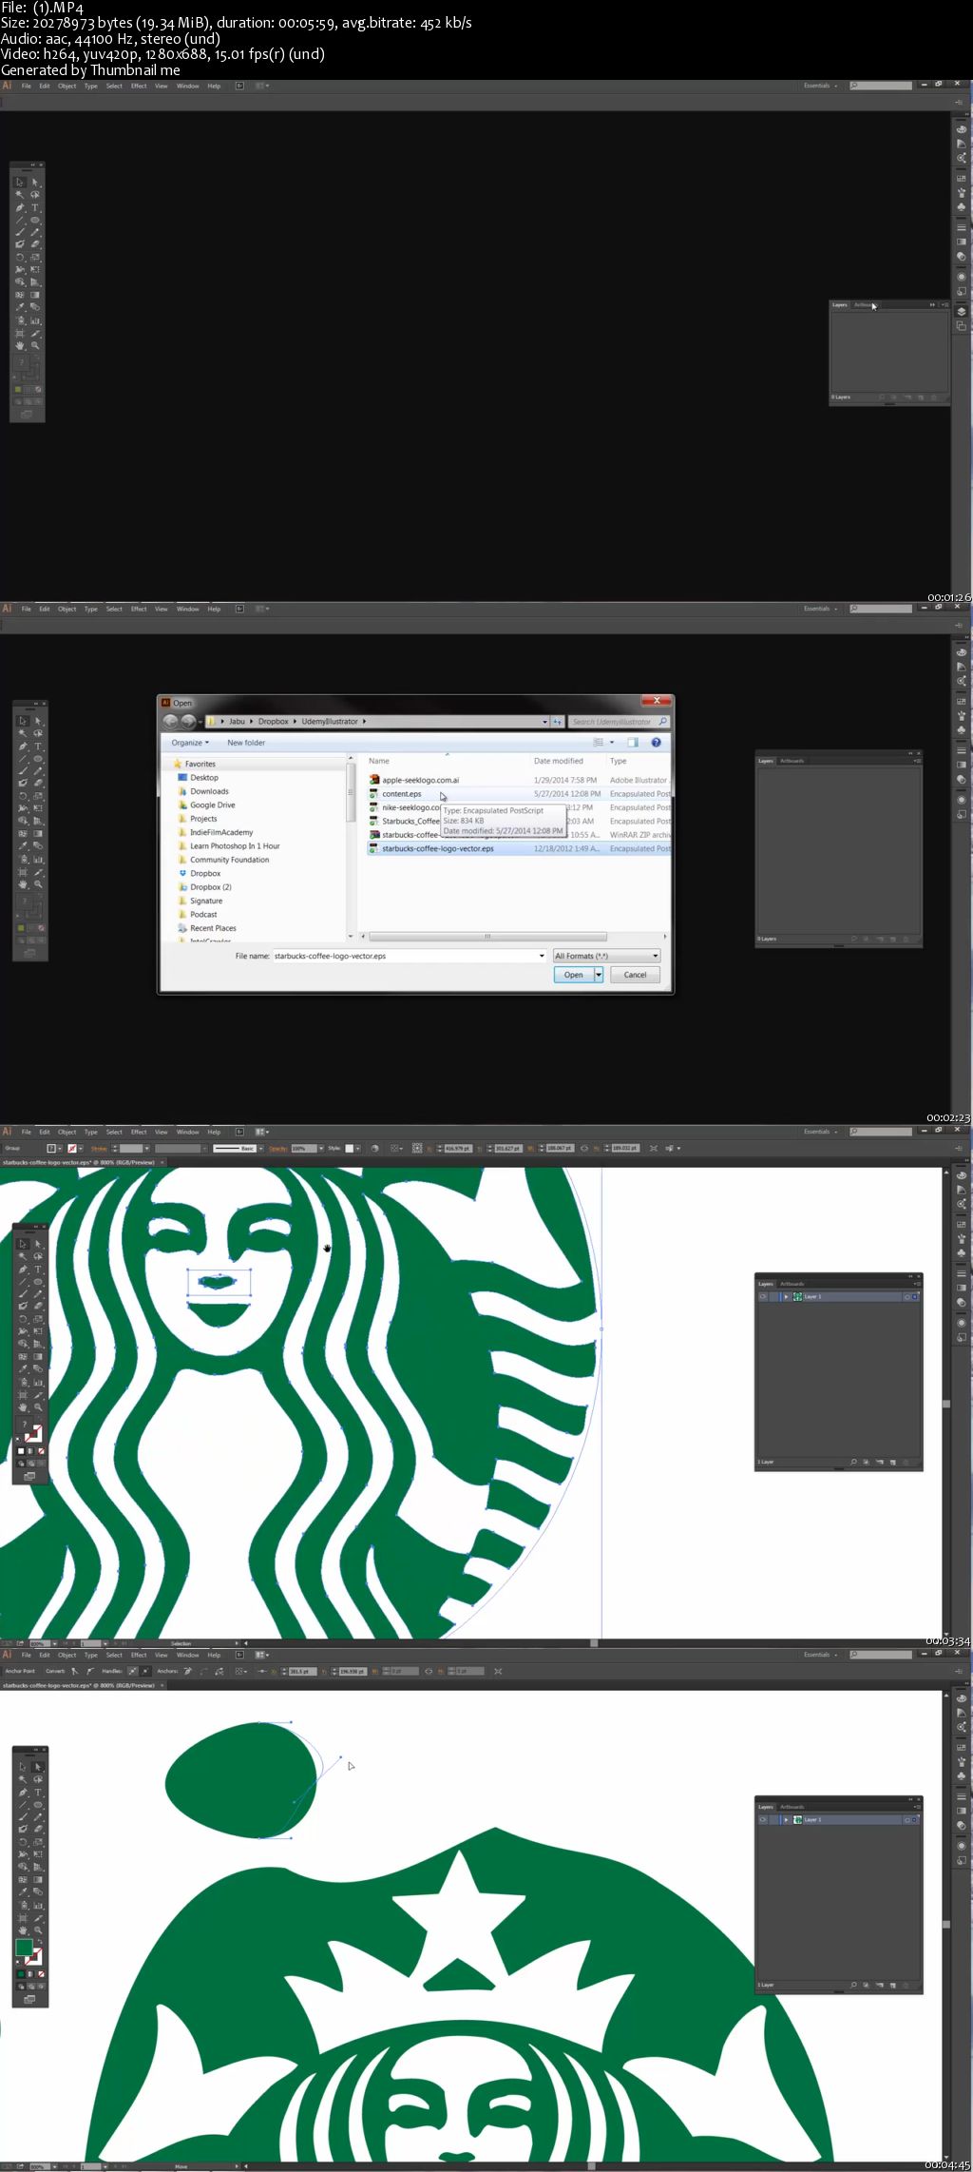Image resolution: width=973 pixels, height=2172 pixels.
Task: Select apple-seeklogo.com.ai in the file list
Action: tap(421, 780)
